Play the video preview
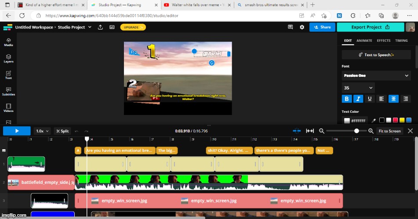This screenshot has height=219, width=418. pos(17,131)
